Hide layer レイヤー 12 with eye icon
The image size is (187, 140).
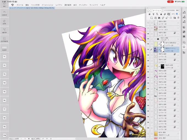click(148, 55)
